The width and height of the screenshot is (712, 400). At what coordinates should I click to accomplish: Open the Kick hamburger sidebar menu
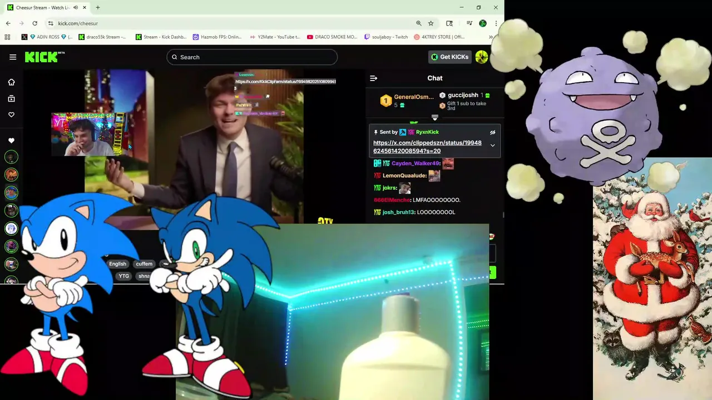pyautogui.click(x=13, y=57)
